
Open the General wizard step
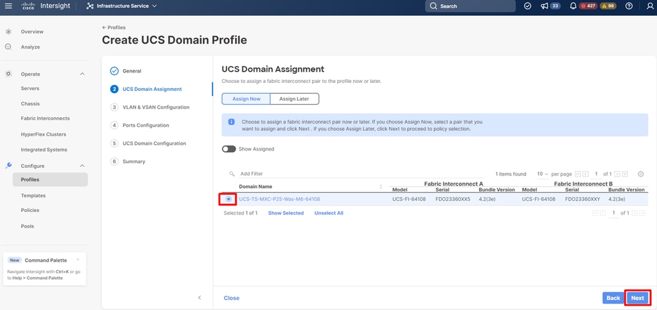pos(132,71)
